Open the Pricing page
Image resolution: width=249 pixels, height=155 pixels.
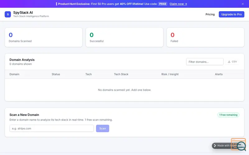coord(210,14)
